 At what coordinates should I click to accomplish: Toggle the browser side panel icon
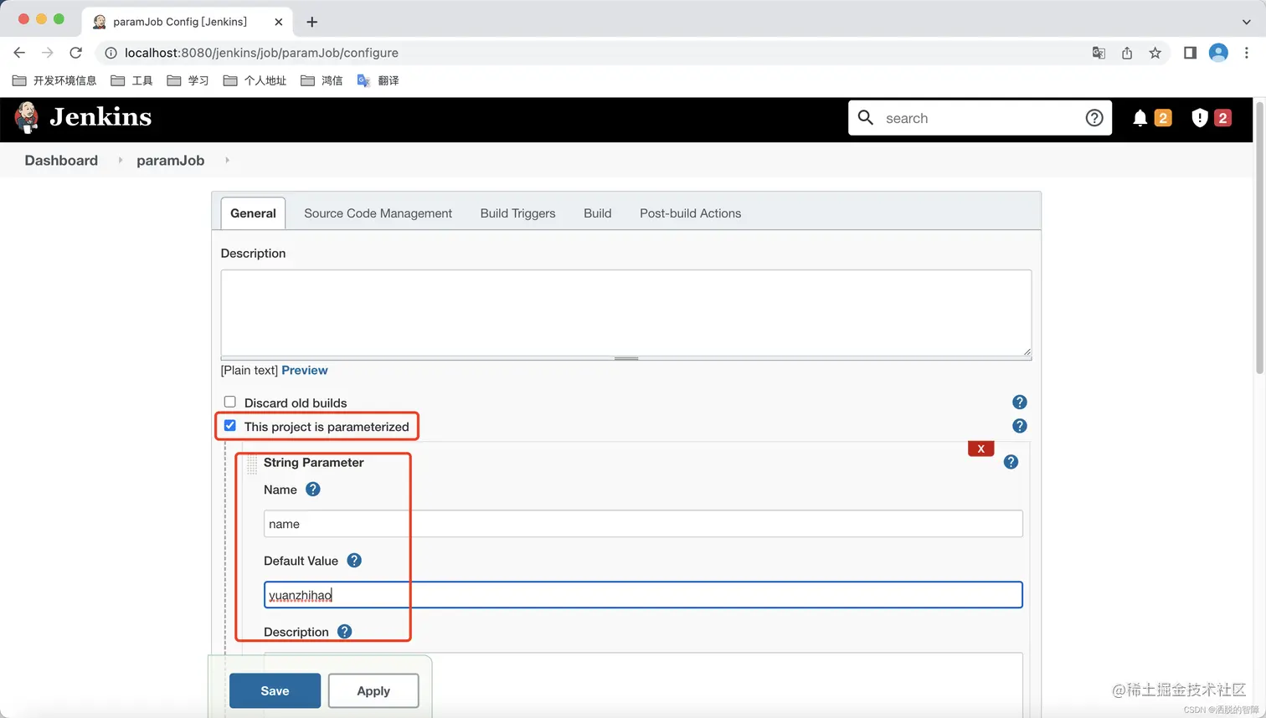click(x=1190, y=53)
